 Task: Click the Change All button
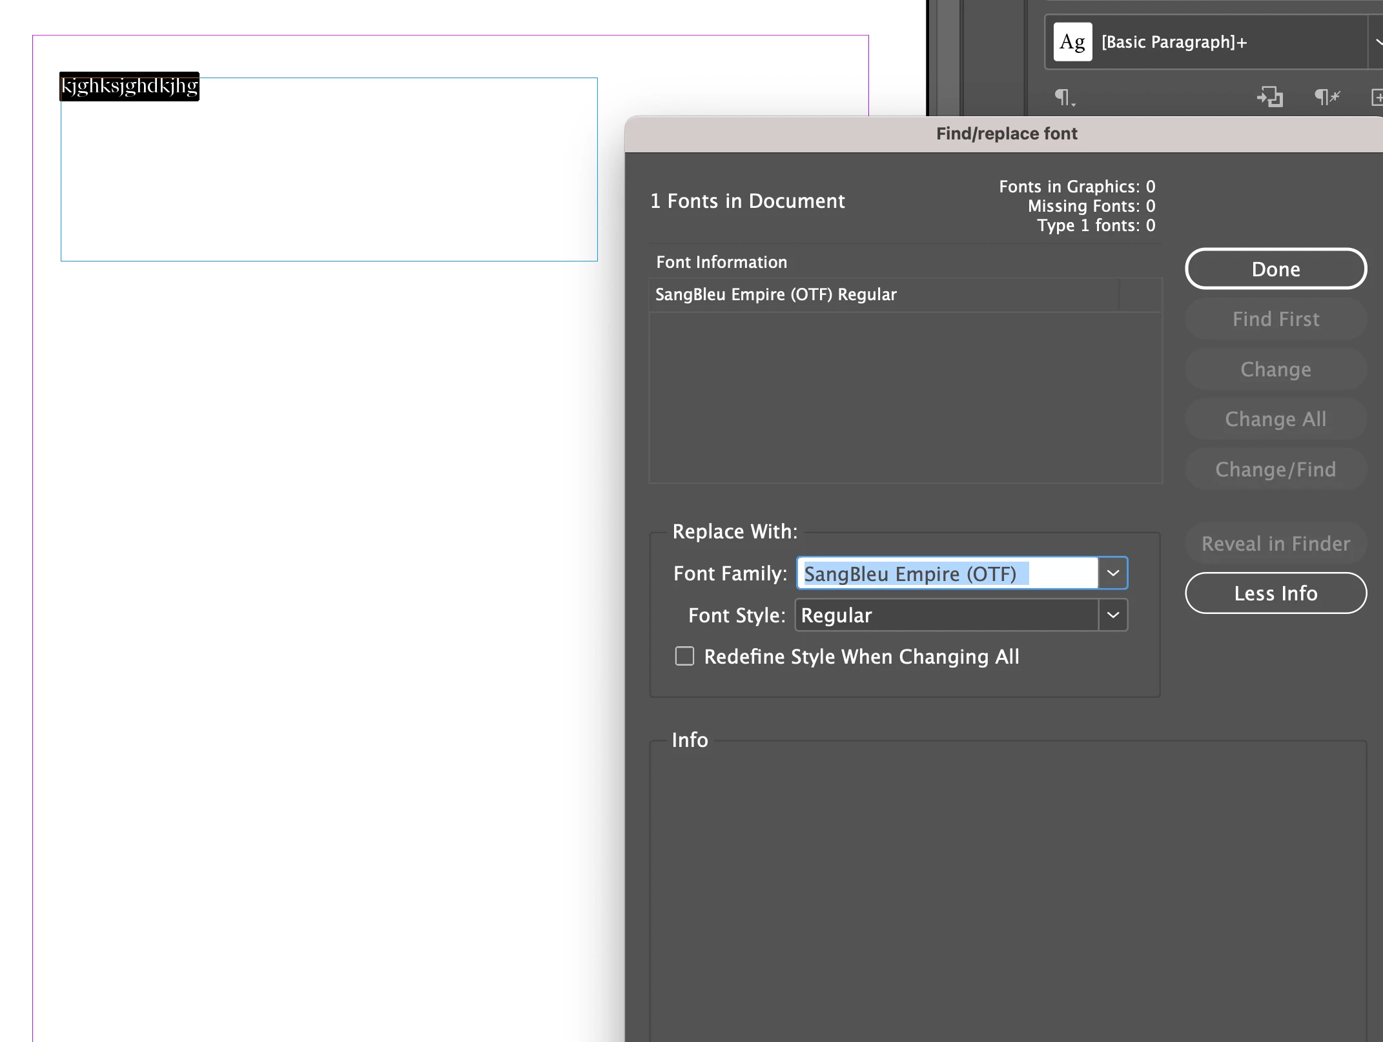coord(1275,419)
